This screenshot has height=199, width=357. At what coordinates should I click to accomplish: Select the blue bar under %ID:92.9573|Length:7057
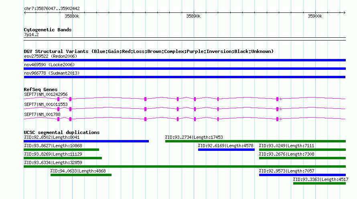click(x=302, y=175)
